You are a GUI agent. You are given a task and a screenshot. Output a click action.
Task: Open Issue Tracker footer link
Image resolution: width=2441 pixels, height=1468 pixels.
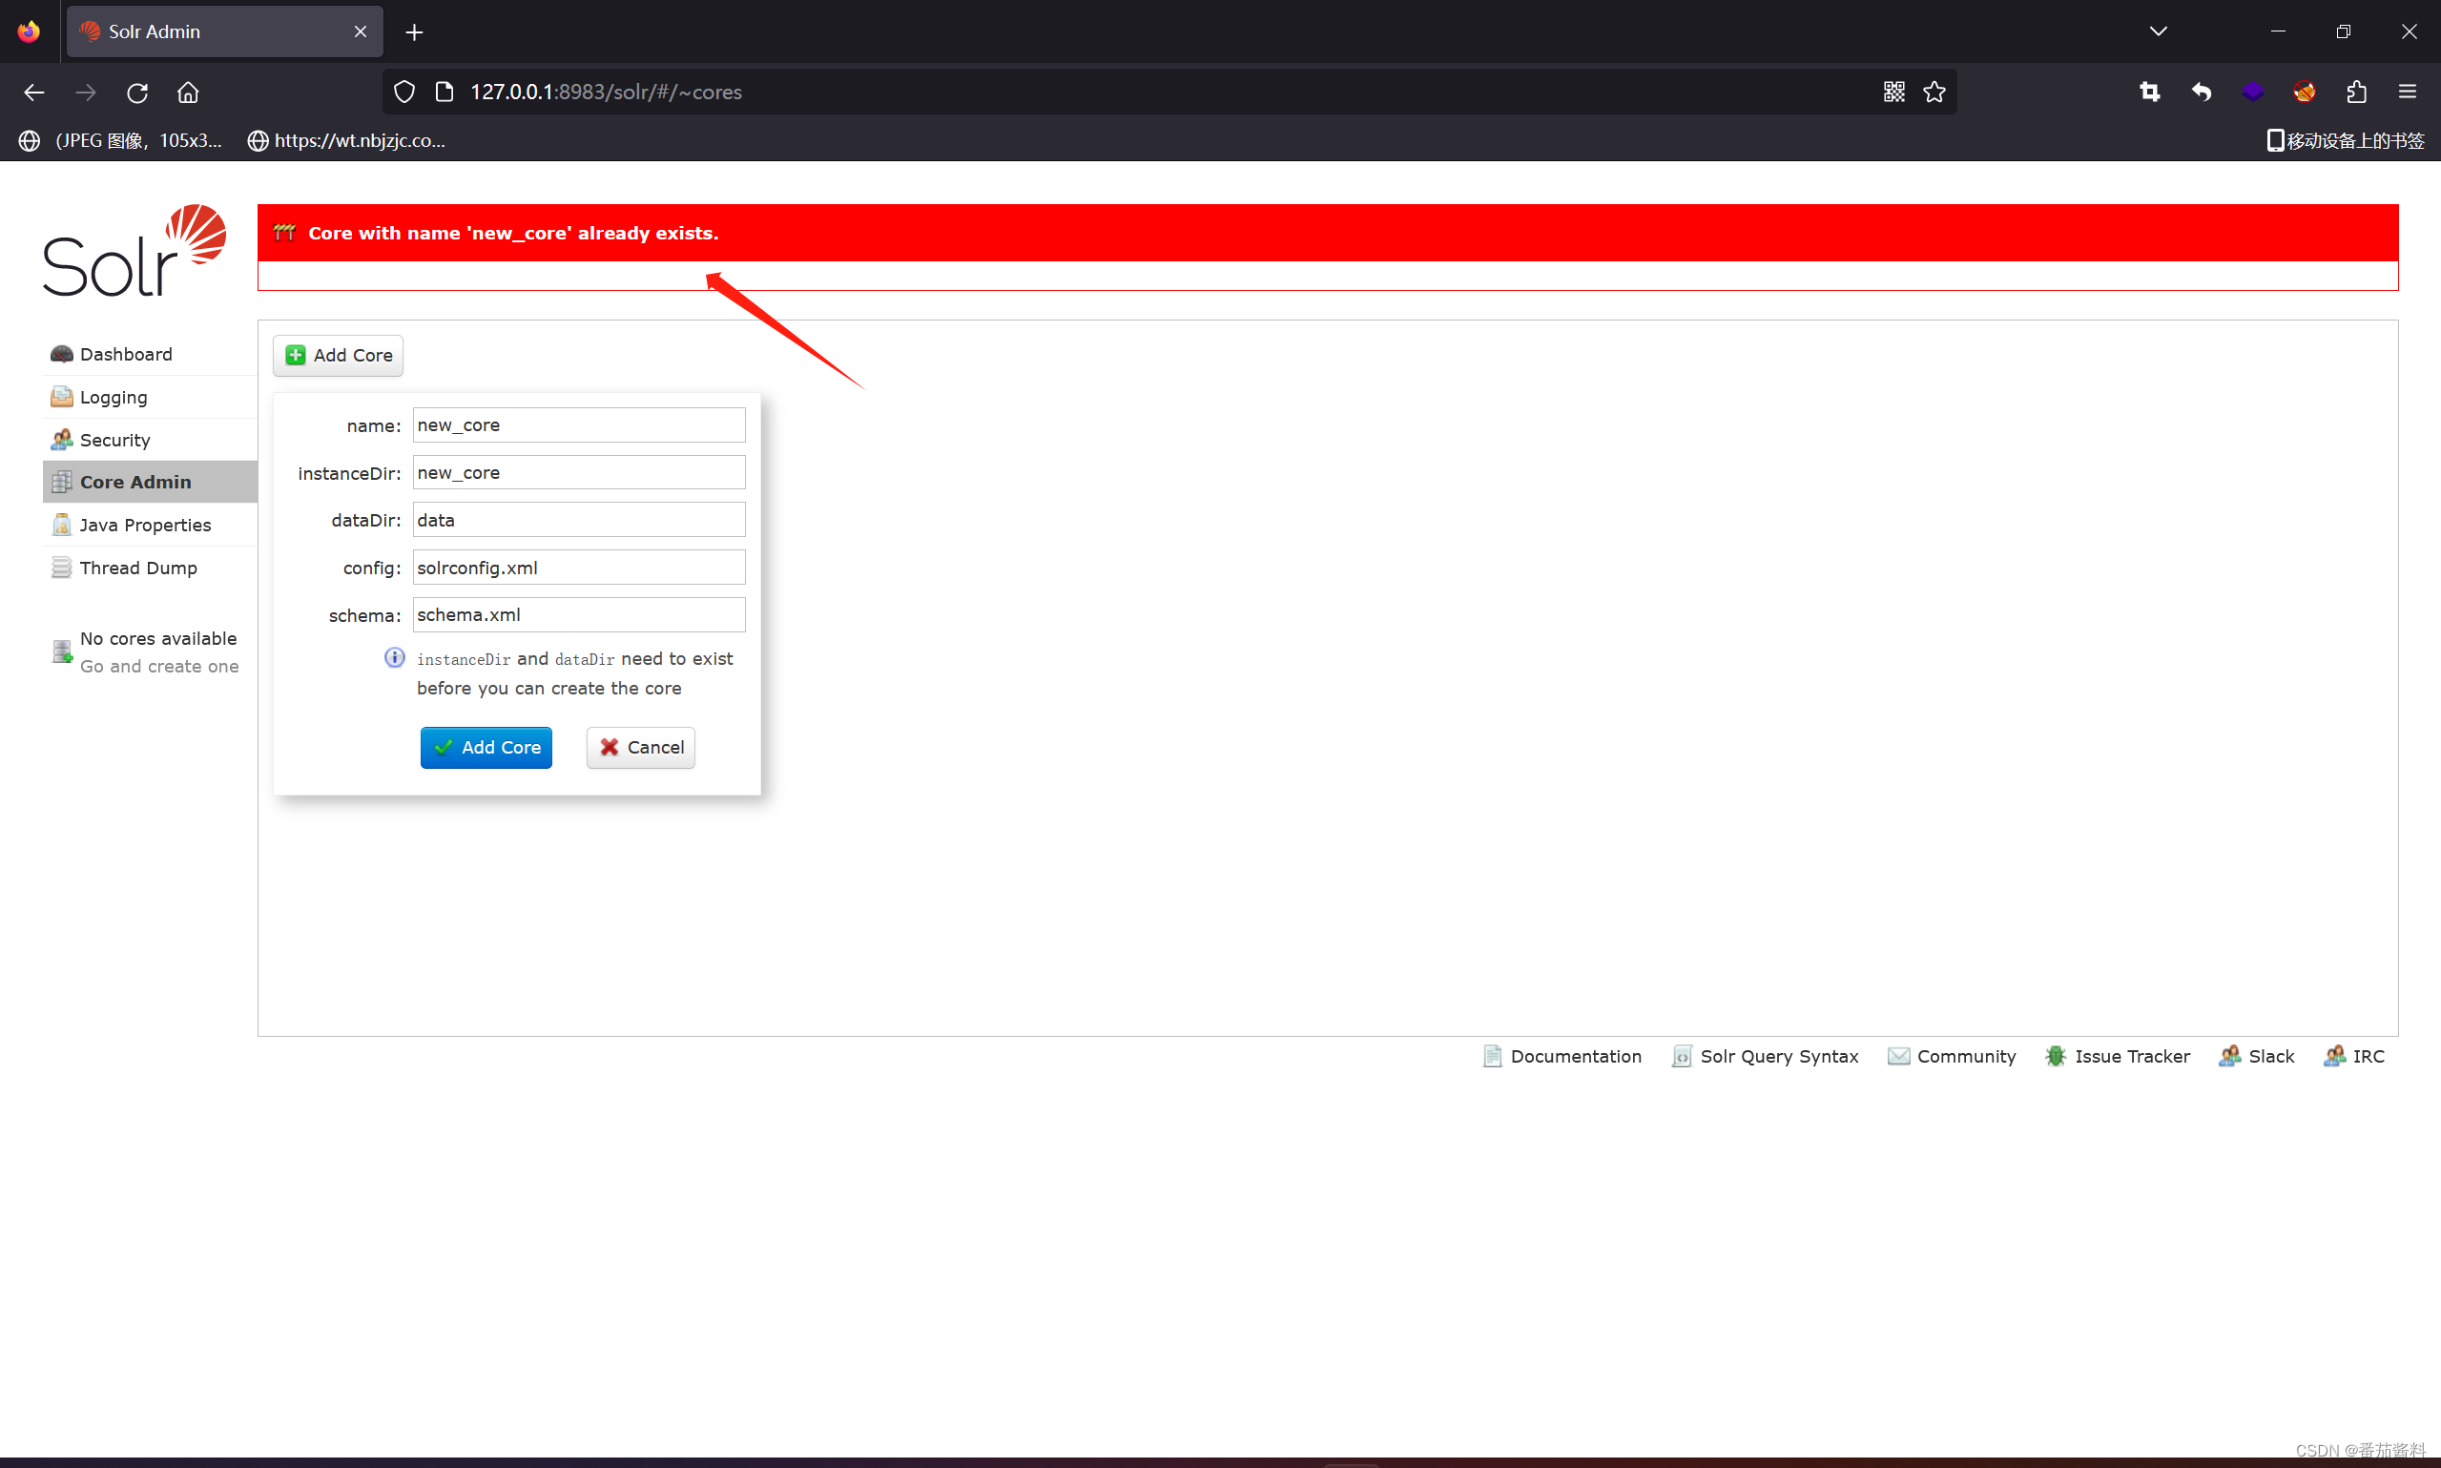pos(2130,1056)
